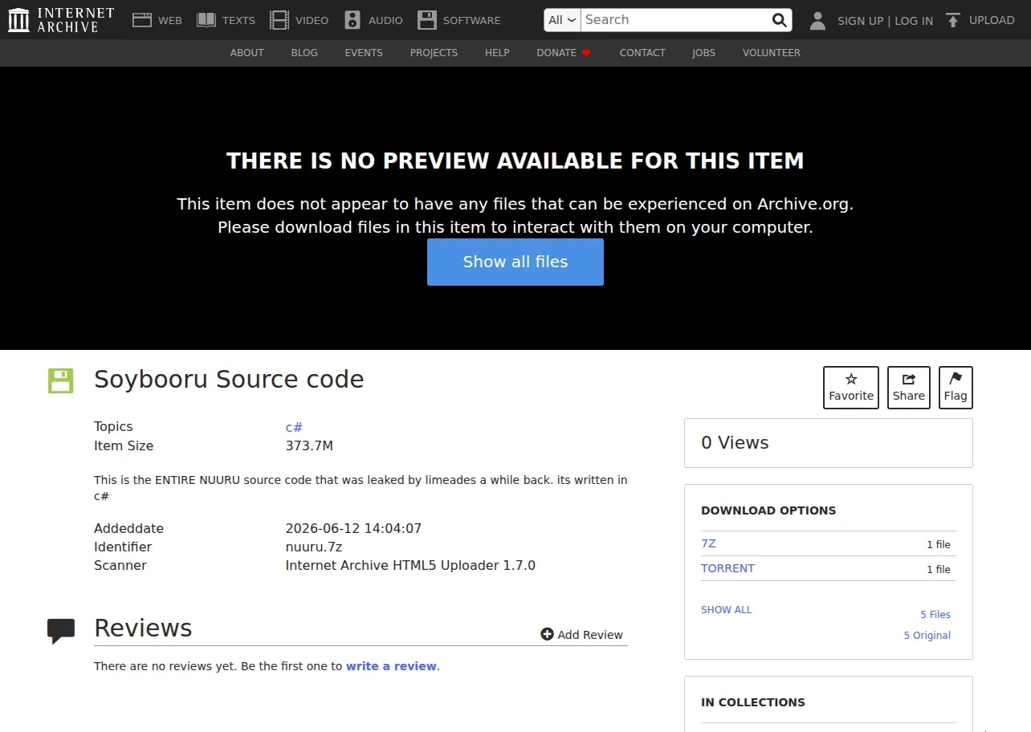Click the Audio navigation label
Viewport: 1031px width, 732px height.
[x=385, y=20]
